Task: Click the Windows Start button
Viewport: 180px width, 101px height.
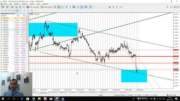Action: (3, 98)
